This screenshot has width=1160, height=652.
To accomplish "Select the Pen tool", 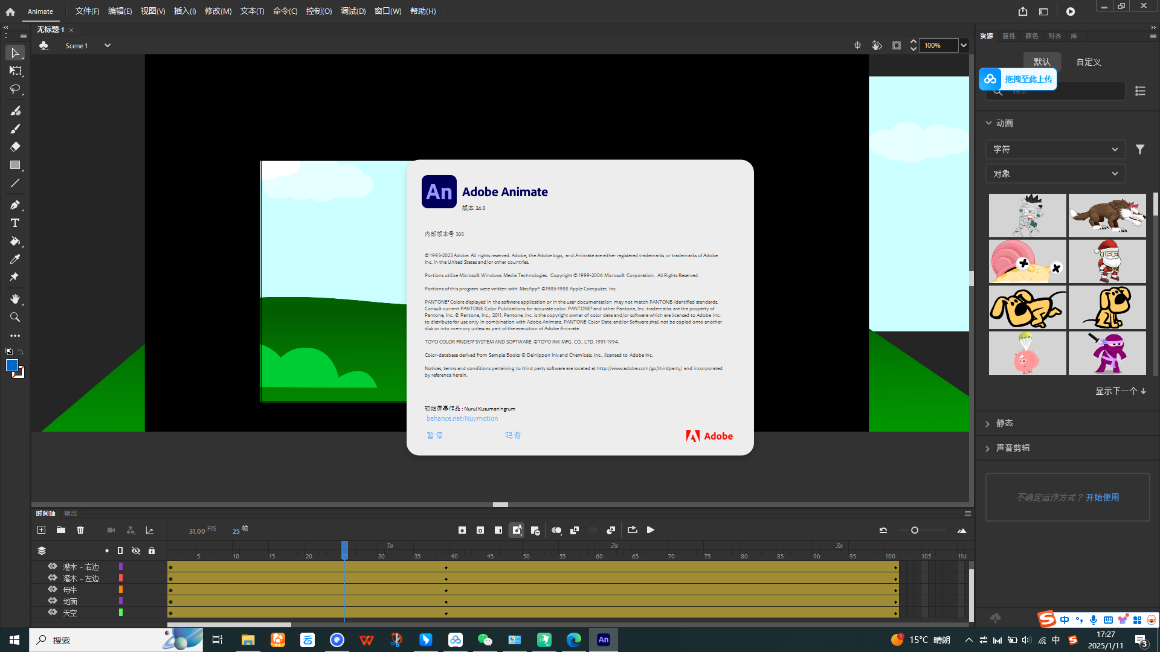I will click(x=15, y=205).
